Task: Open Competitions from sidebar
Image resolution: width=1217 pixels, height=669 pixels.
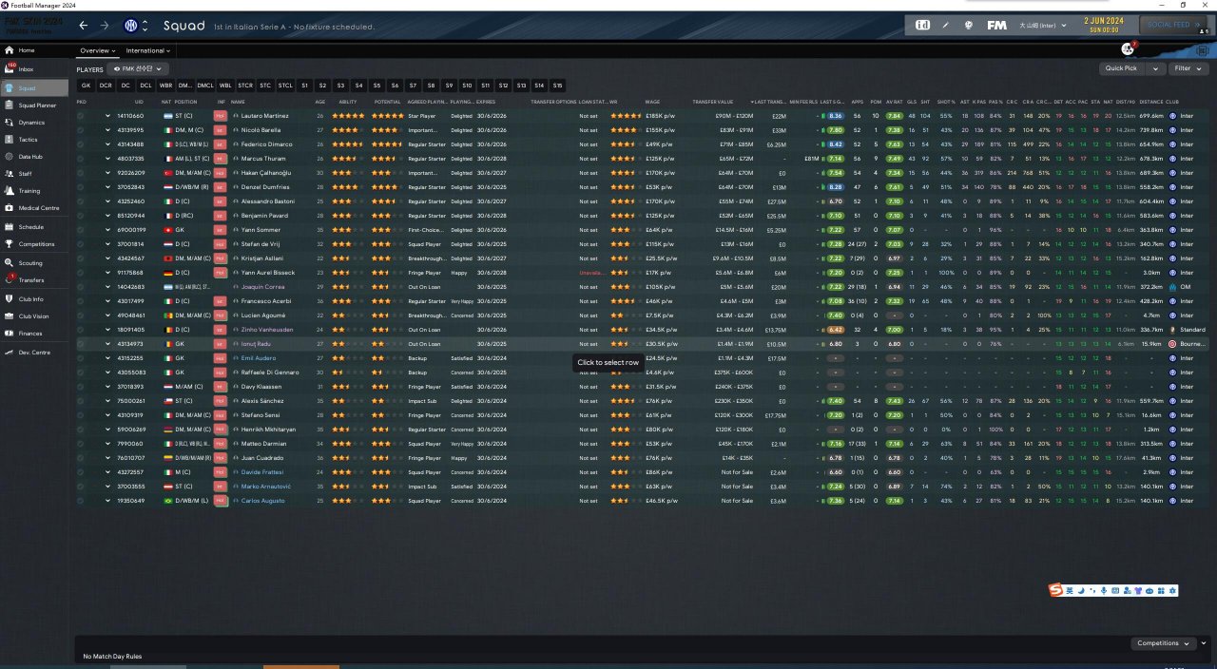Action: pyautogui.click(x=36, y=244)
